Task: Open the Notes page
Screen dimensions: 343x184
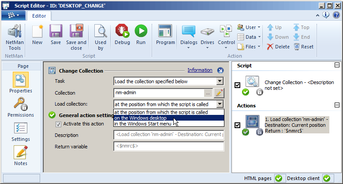Action: coord(21,155)
